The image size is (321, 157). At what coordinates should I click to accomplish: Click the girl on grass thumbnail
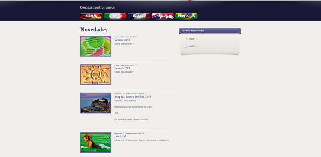[96, 143]
